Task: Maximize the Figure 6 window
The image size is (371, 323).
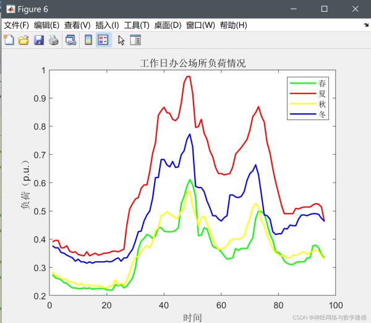Action: point(325,9)
